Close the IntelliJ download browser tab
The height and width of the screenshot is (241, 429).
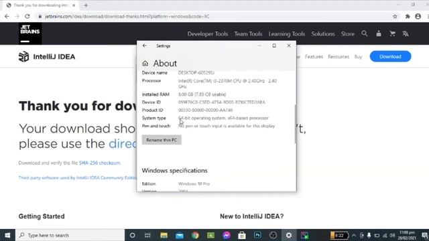(74, 5)
